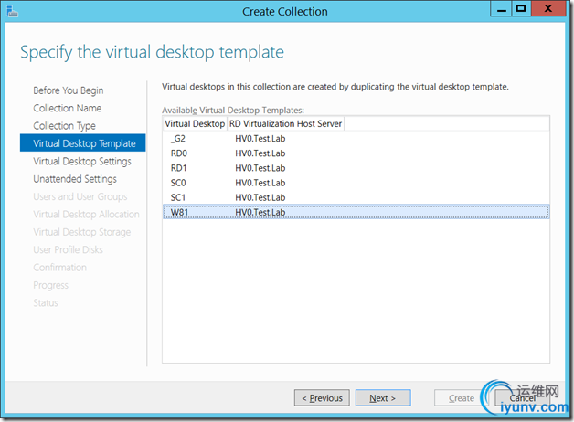The height and width of the screenshot is (422, 574).
Task: Click the Previous button
Action: tap(322, 398)
